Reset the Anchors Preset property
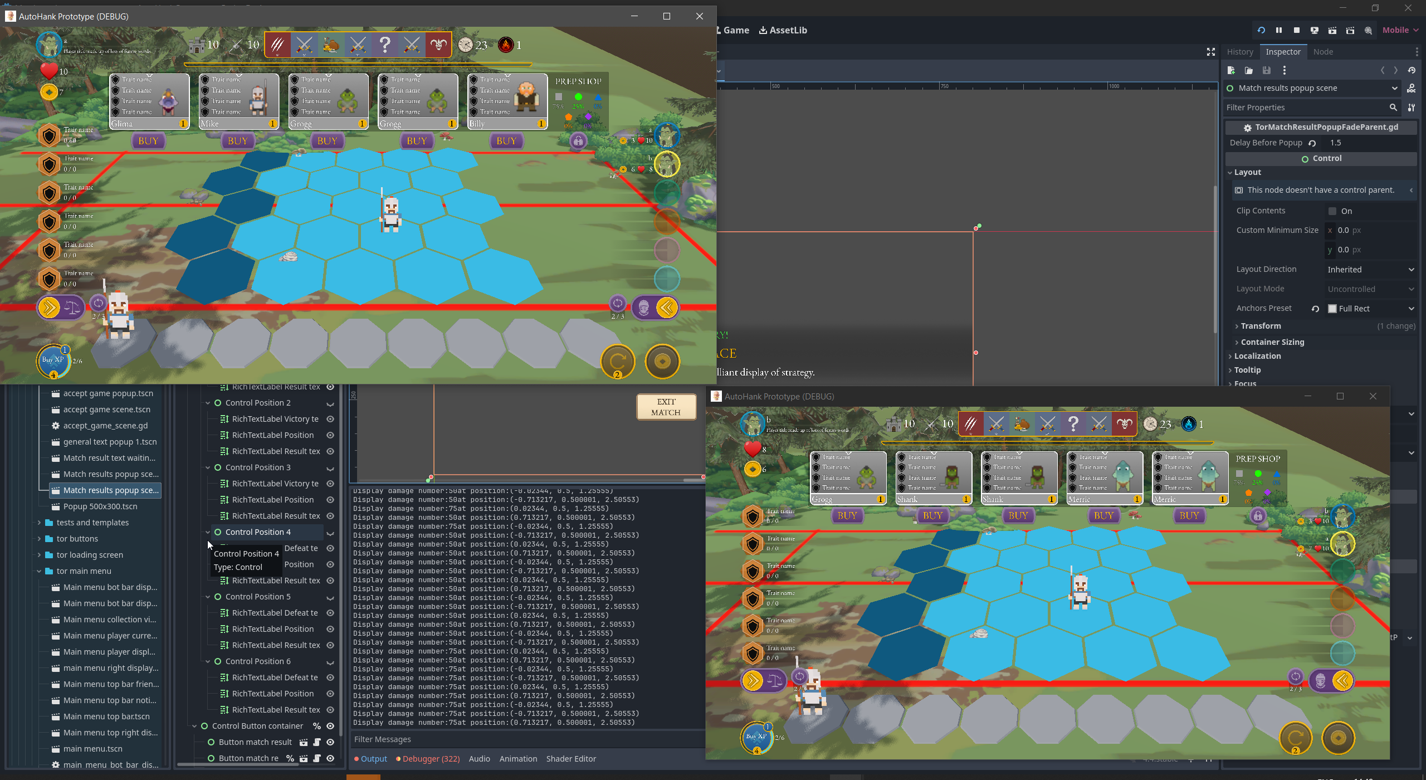Viewport: 1426px width, 780px height. coord(1316,309)
